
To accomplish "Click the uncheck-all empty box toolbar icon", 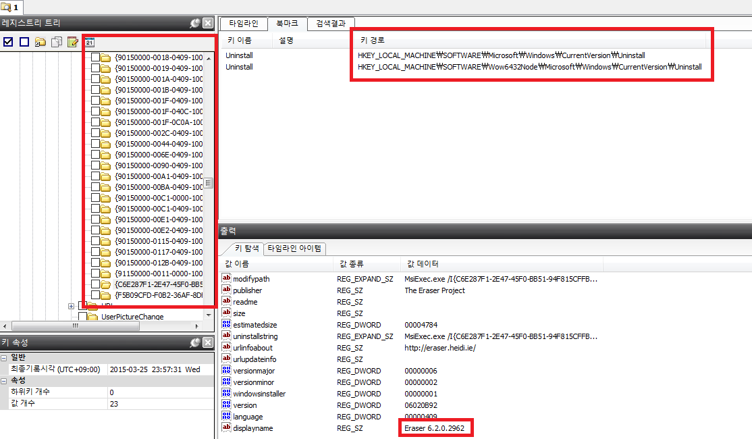I will [x=24, y=43].
